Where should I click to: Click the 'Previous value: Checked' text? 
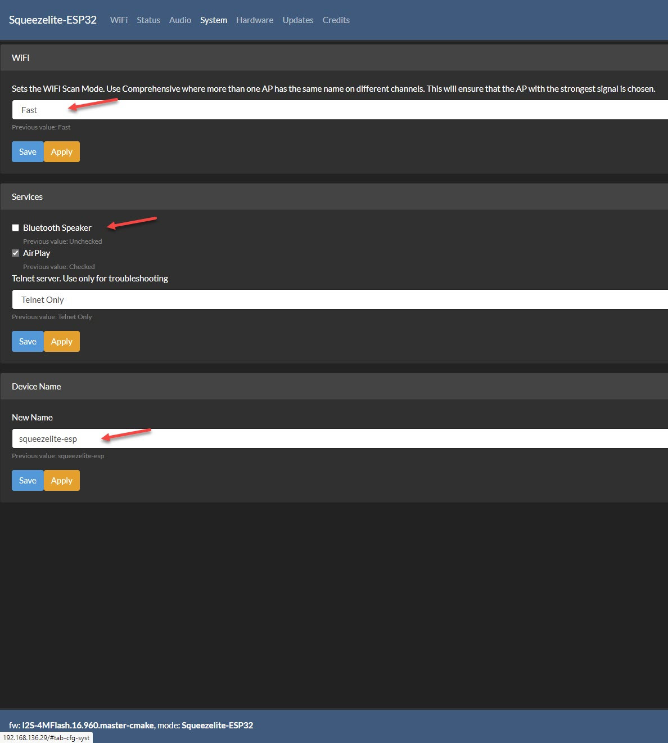point(59,267)
